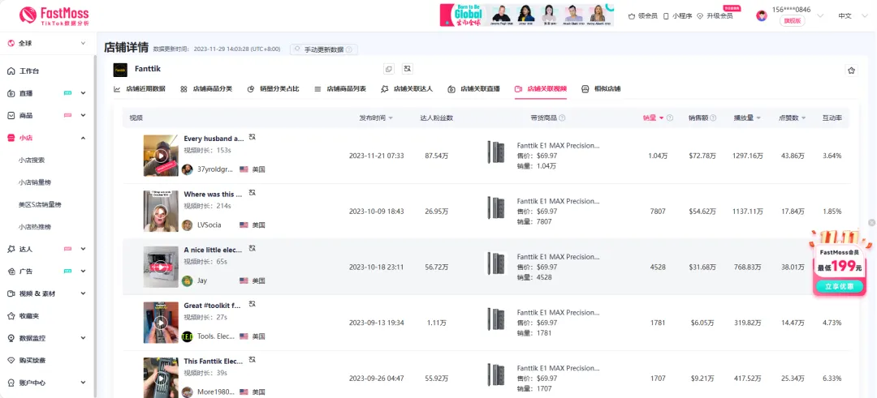Click the FastMoss logo
877x398 pixels.
coord(54,15)
